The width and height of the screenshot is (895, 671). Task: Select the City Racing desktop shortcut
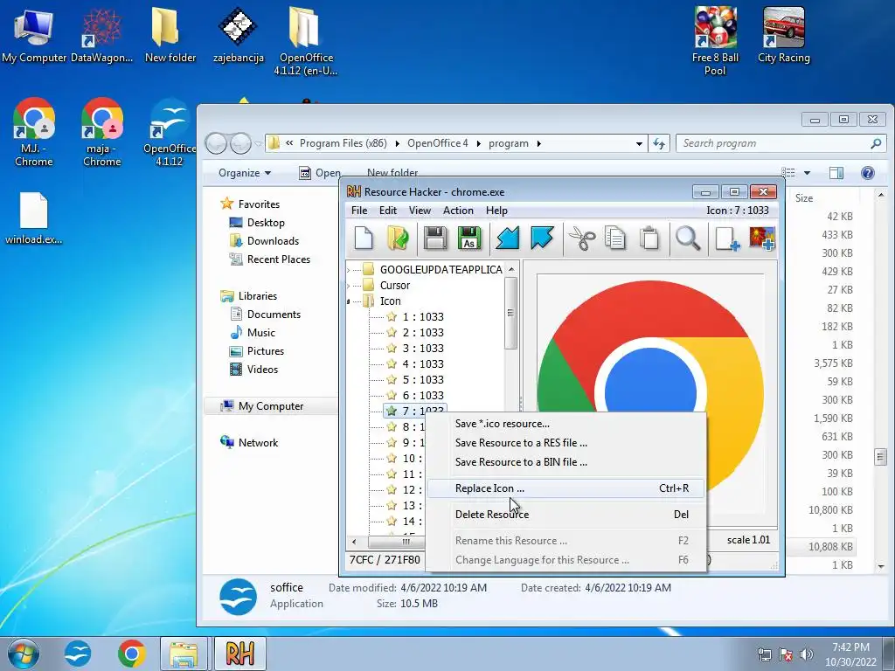pos(784,35)
